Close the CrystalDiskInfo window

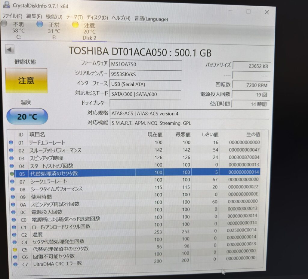[266, 12]
